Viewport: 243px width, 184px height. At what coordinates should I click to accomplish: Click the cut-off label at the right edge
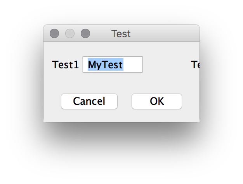point(195,65)
